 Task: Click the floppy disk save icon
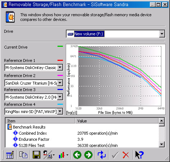[x=36, y=155]
